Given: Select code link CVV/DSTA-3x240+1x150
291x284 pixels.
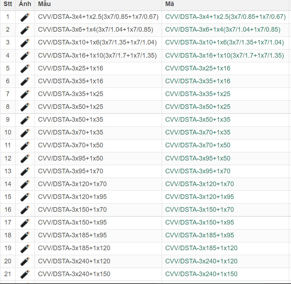Looking at the screenshot, I should [x=201, y=274].
